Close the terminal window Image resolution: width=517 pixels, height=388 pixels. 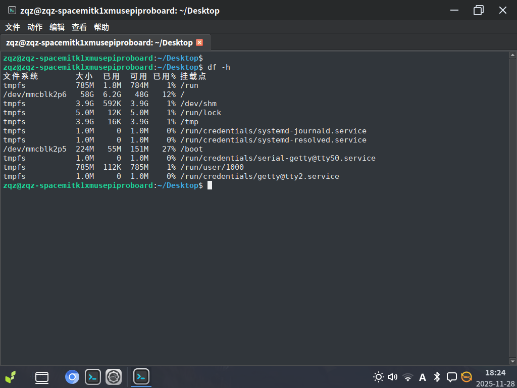coord(502,10)
